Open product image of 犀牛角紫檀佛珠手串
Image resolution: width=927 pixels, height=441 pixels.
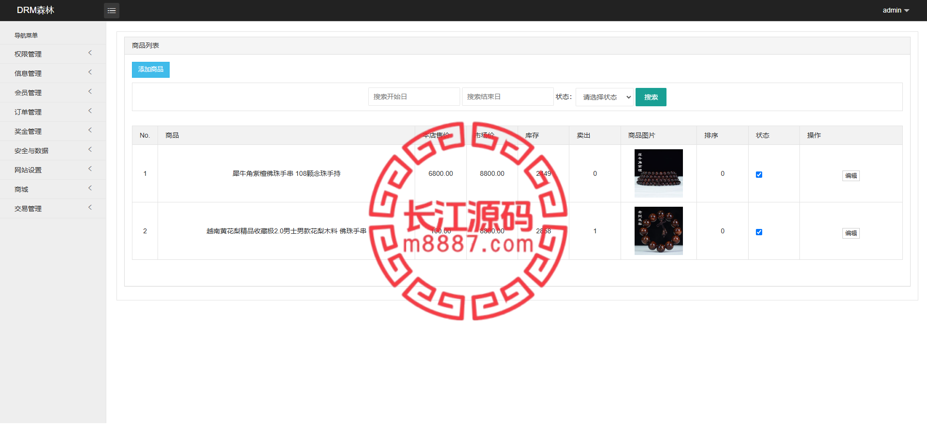pos(659,173)
